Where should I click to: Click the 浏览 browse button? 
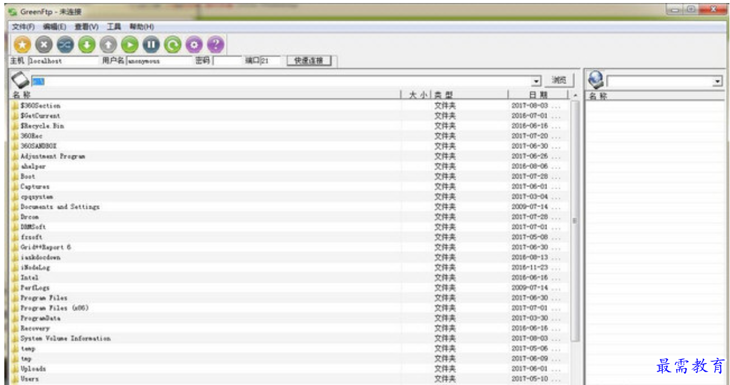click(x=559, y=80)
